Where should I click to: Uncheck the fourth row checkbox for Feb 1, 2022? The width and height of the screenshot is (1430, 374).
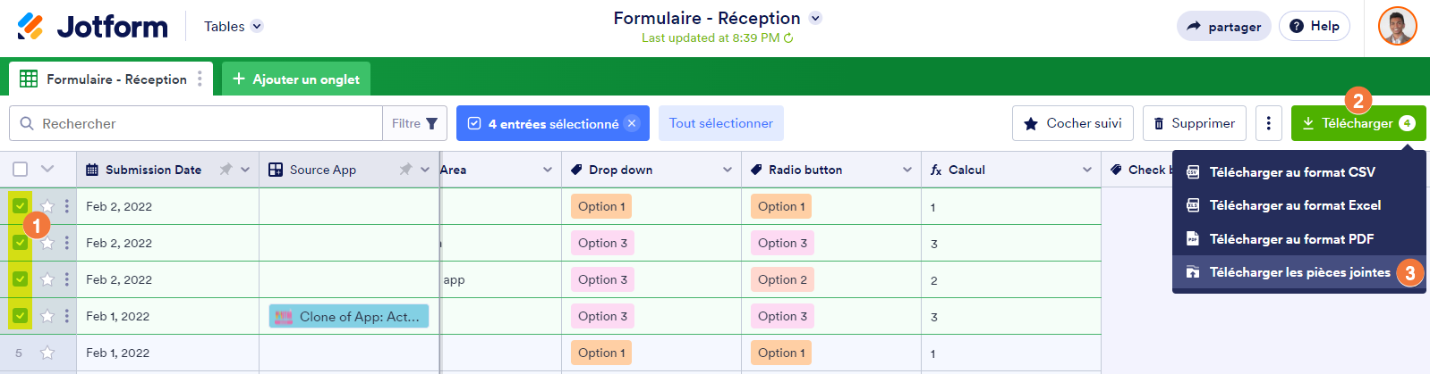[20, 316]
